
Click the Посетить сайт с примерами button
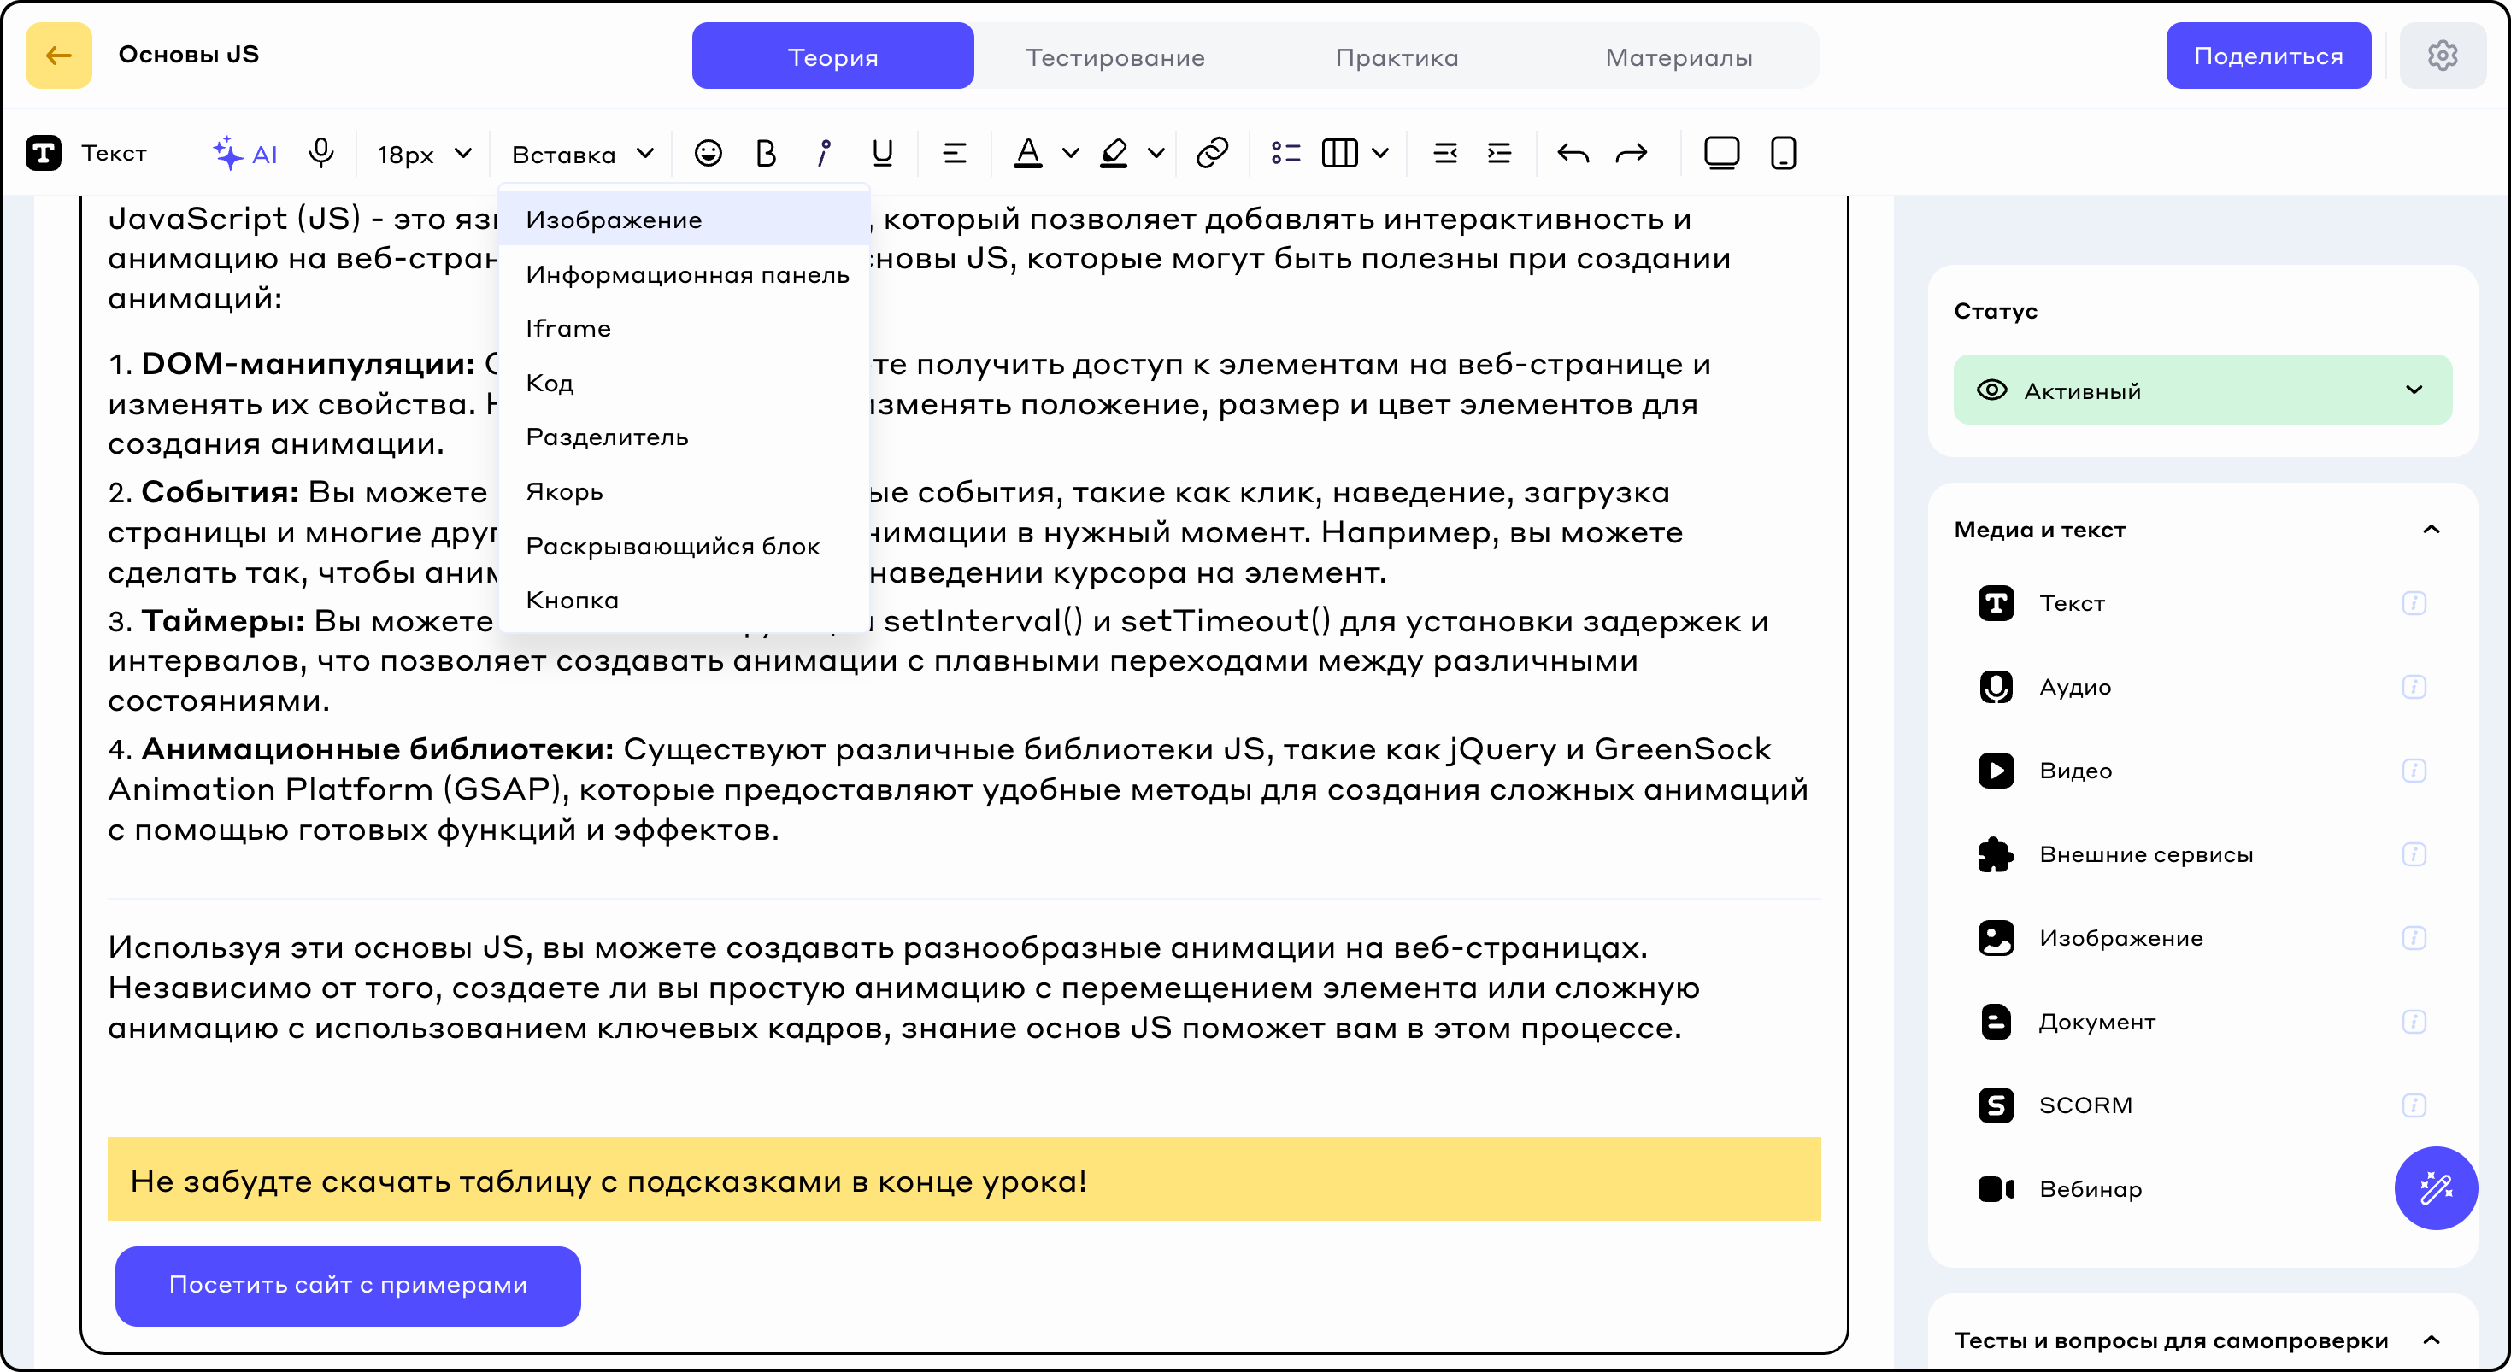348,1284
